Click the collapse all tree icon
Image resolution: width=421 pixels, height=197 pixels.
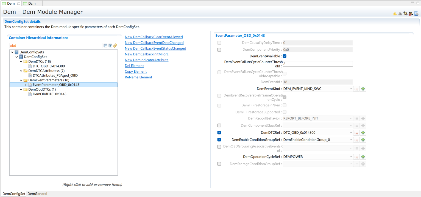coord(105,45)
